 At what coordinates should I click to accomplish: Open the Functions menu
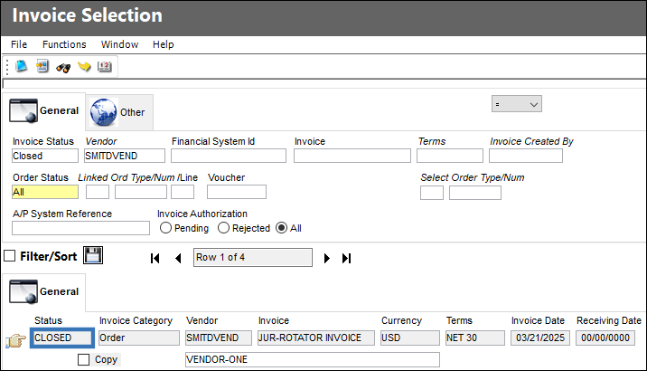(x=64, y=44)
